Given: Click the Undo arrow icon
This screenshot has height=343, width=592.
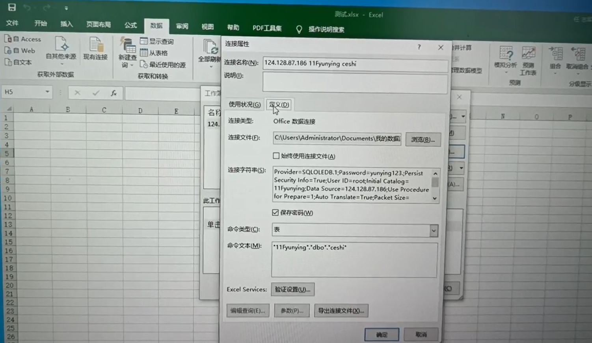Looking at the screenshot, I should coord(27,7).
